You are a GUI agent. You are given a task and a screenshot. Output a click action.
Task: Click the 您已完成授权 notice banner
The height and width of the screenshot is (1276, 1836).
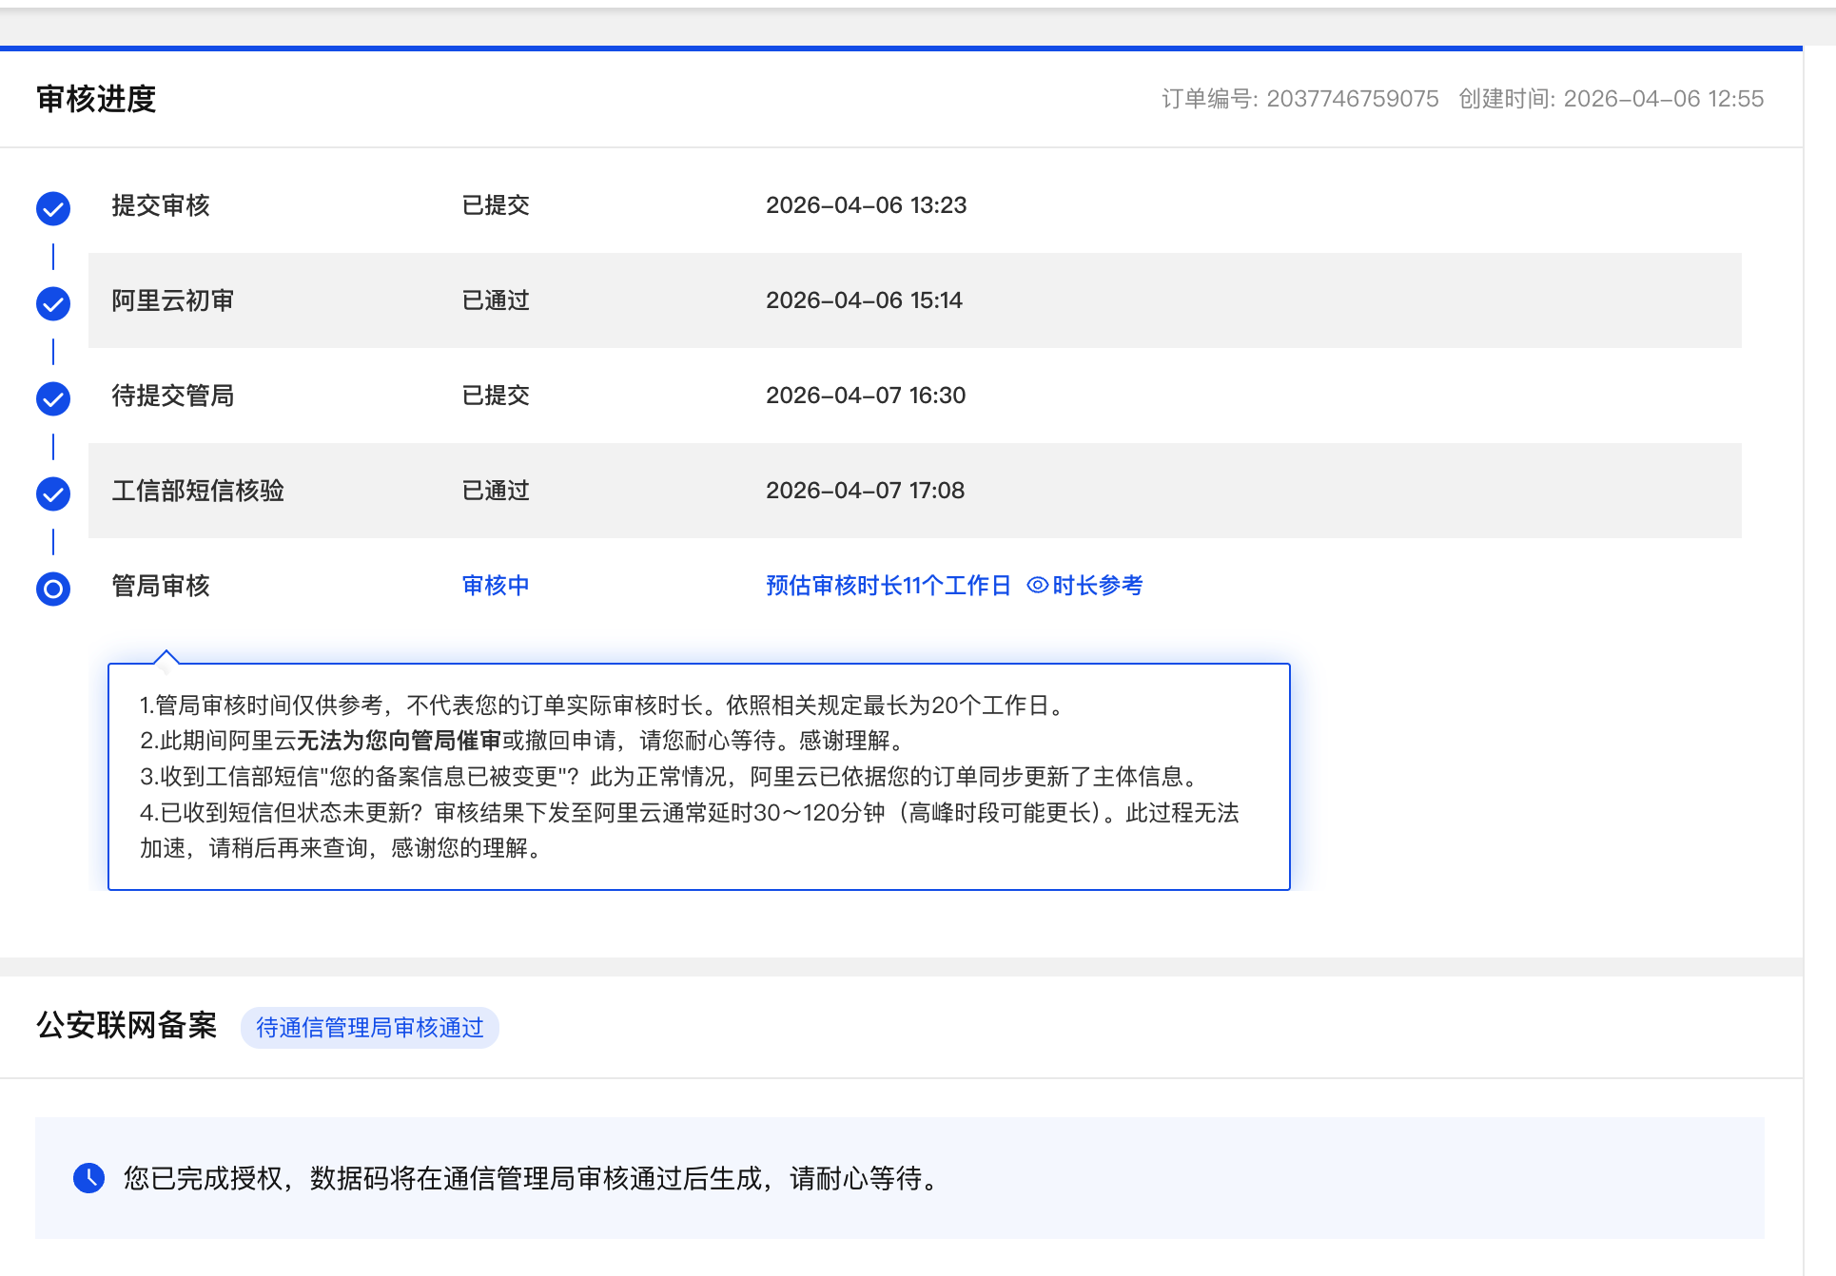tap(899, 1178)
